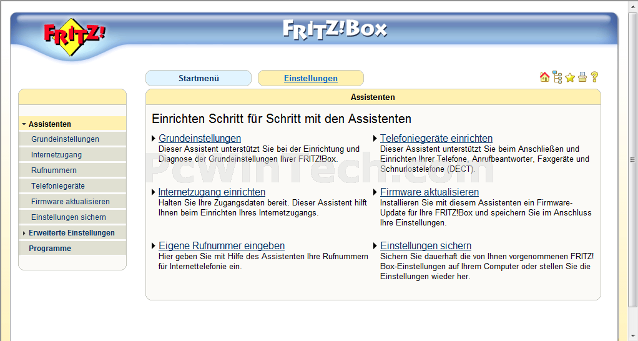Open the Eigene Rufnummer eingeben link
The image size is (638, 341).
tap(222, 246)
